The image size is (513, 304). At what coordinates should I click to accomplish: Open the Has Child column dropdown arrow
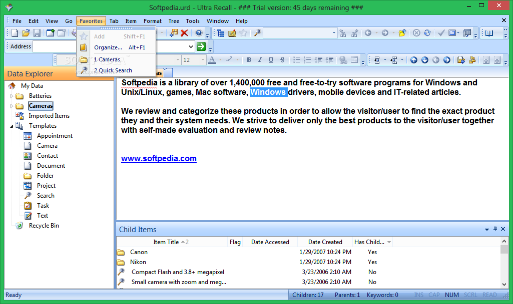tap(389, 242)
